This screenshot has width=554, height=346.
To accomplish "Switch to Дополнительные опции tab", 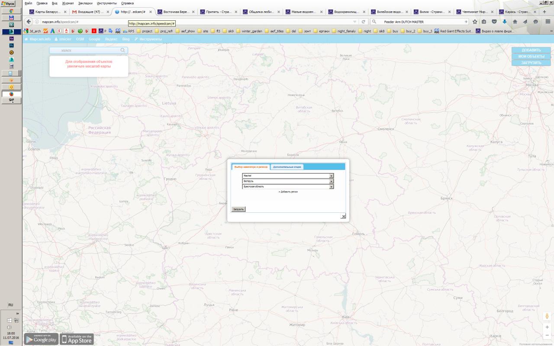I will pos(287,167).
